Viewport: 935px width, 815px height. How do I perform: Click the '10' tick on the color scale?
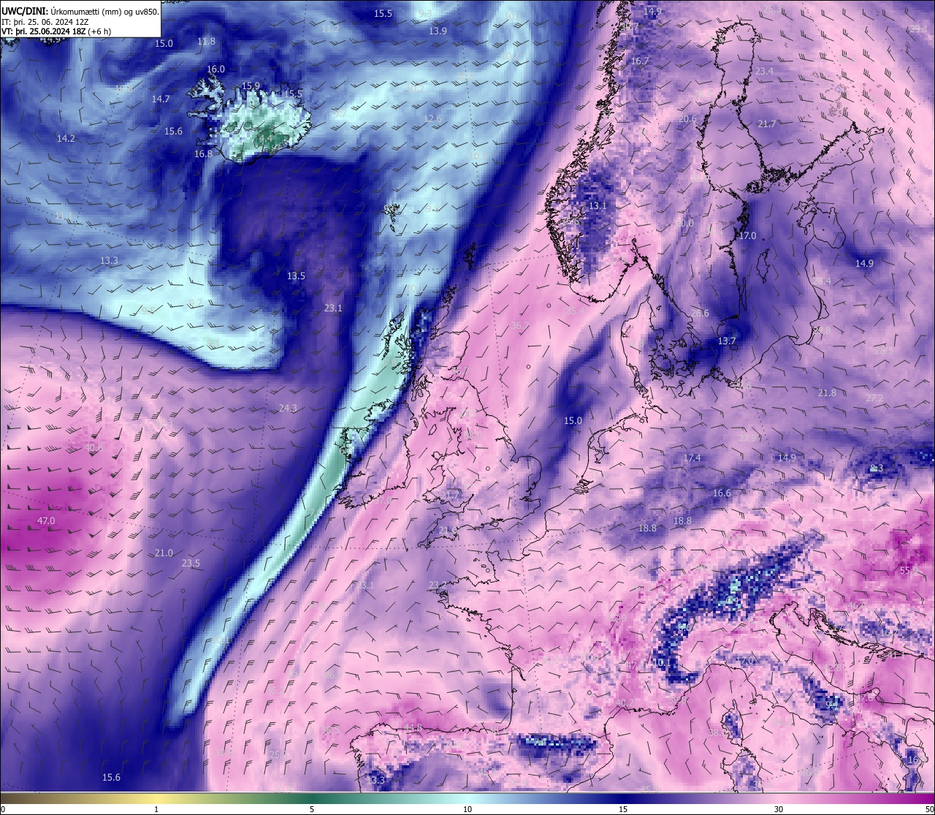tap(467, 808)
